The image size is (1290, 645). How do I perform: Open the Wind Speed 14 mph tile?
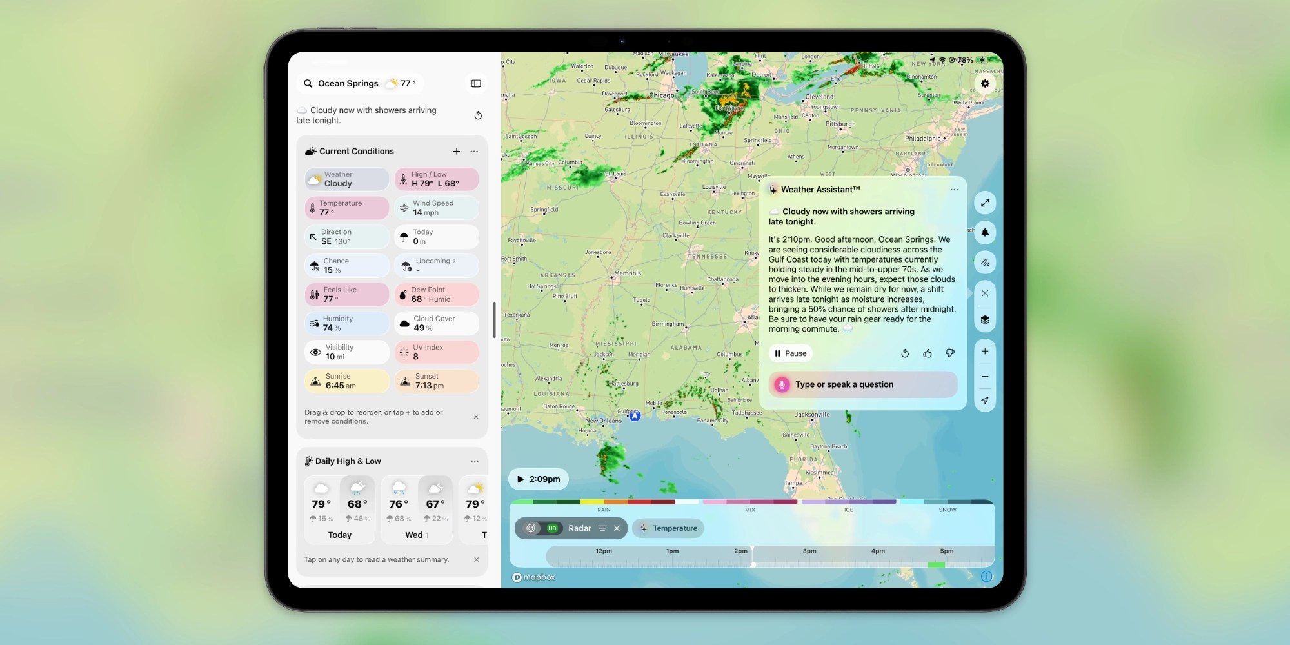[437, 208]
